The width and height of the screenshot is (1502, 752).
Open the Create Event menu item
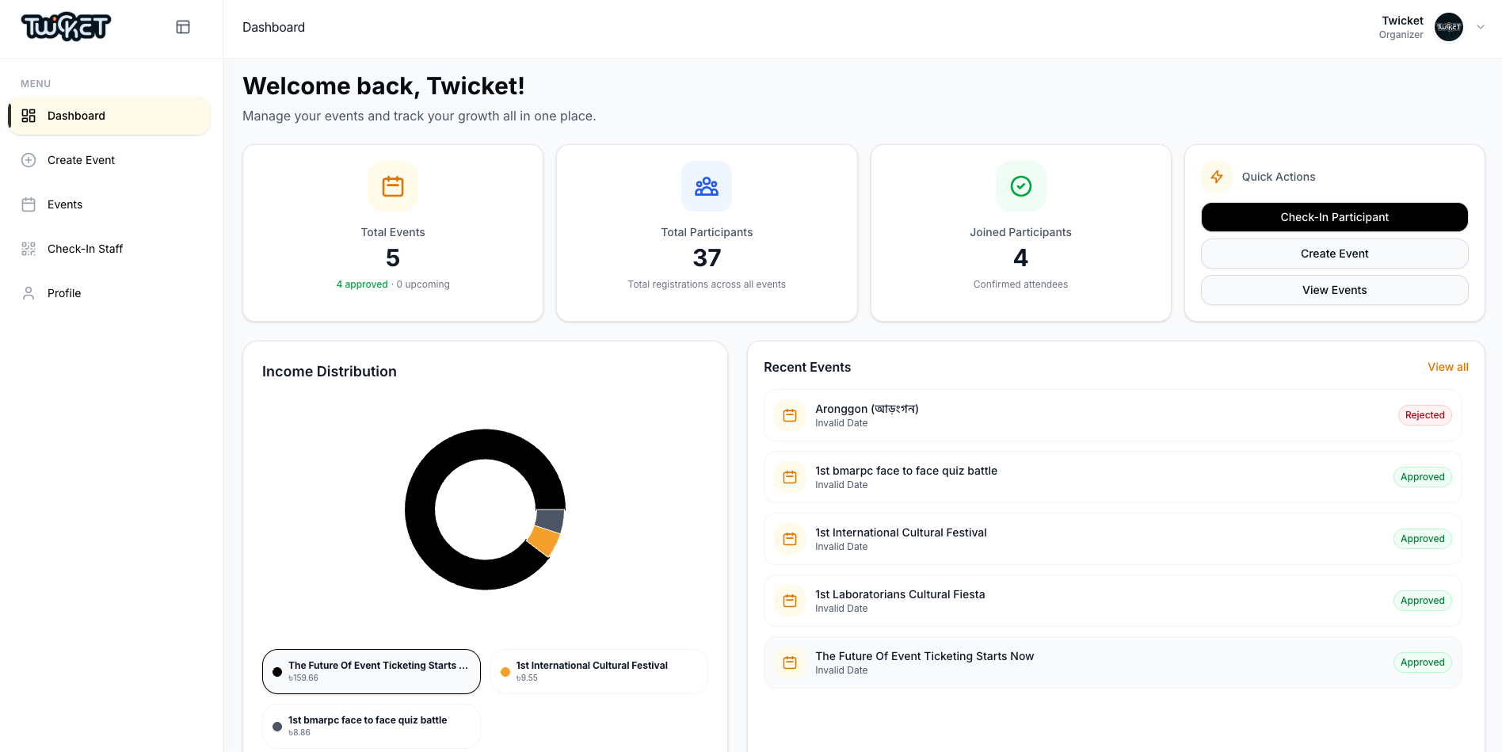[x=109, y=160]
